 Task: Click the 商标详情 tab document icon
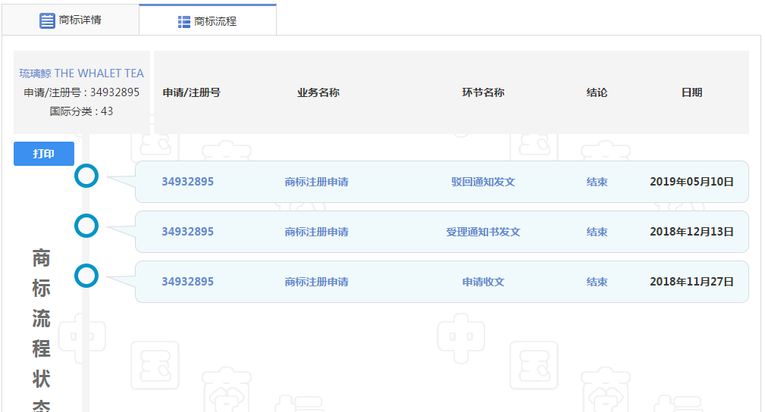pyautogui.click(x=47, y=20)
